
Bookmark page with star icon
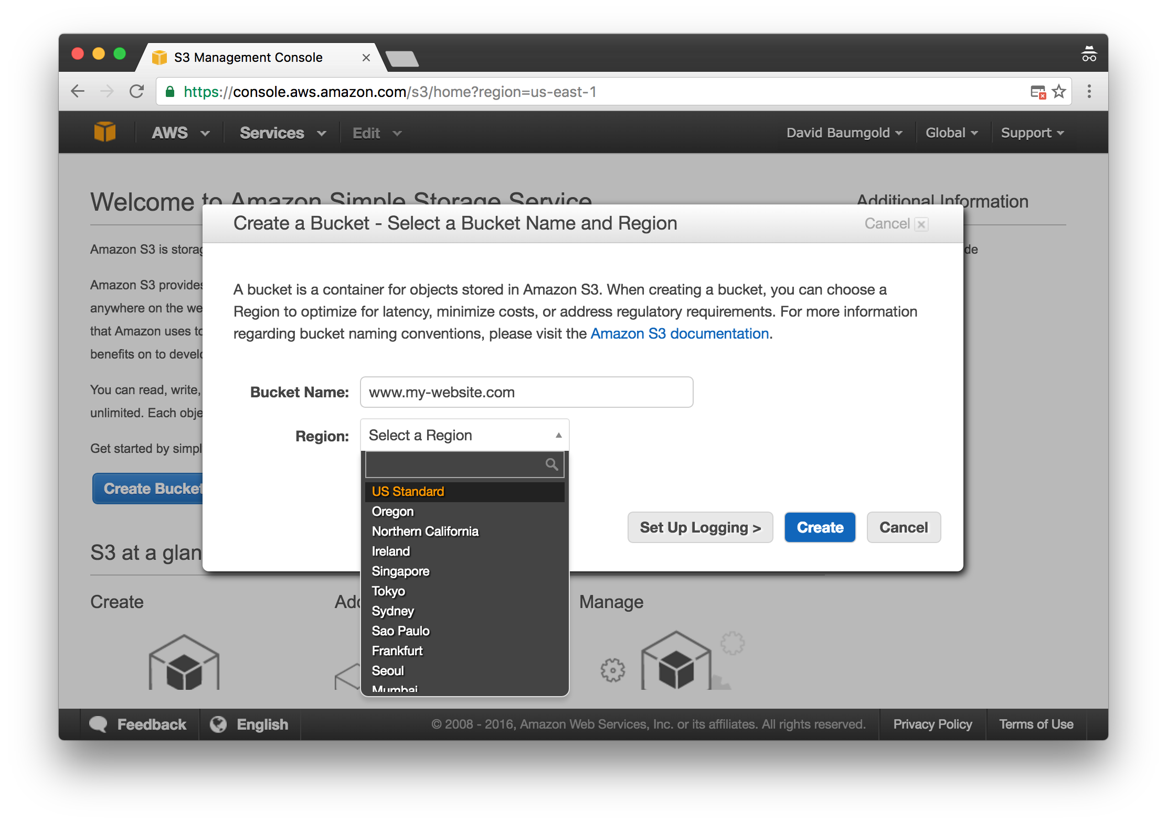1059,92
